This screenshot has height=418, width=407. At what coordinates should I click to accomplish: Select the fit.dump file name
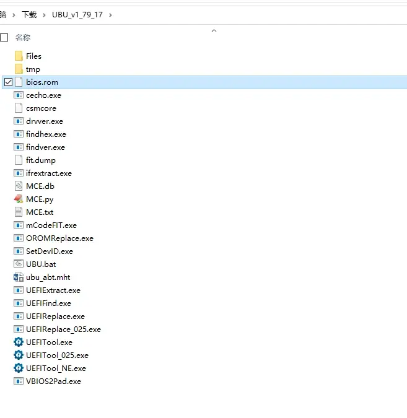41,160
